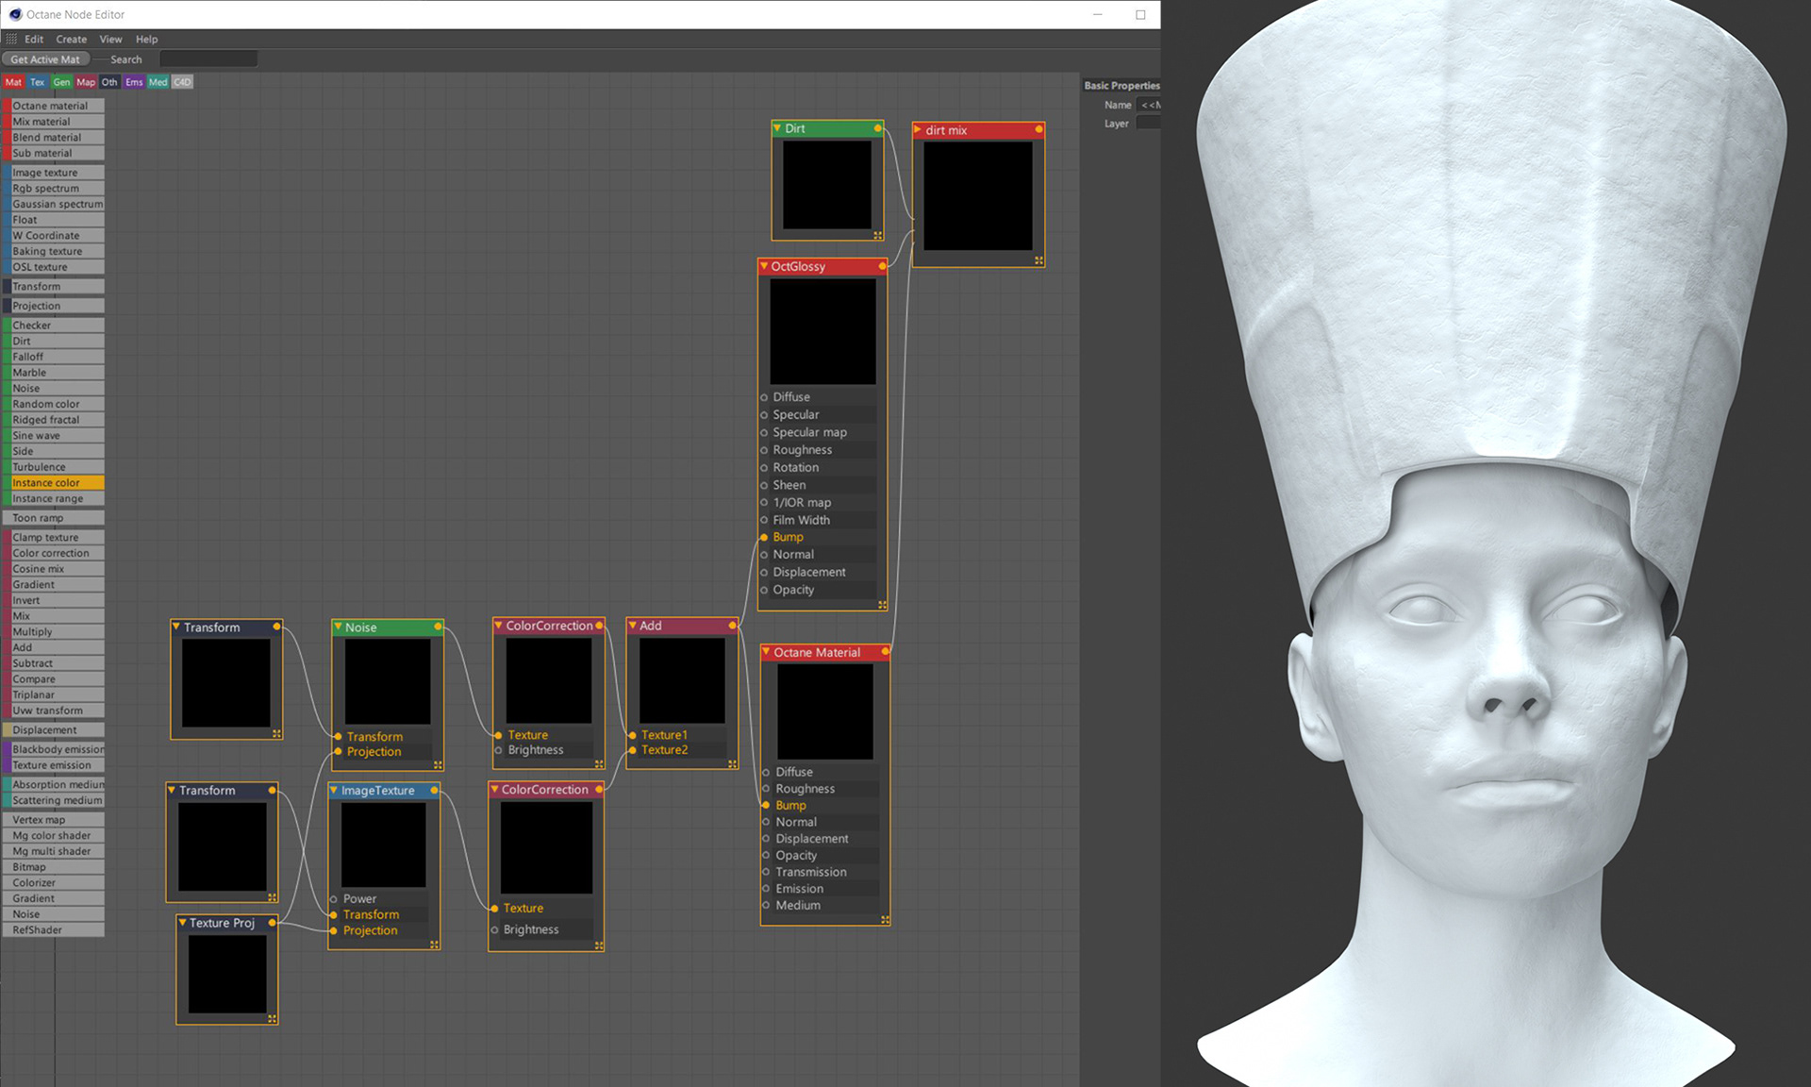Click the Layer field in Basic Properties
Screen dimensions: 1811x1087
tap(1149, 124)
